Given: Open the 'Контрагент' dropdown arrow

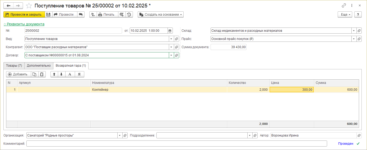Looking at the screenshot, I should pyautogui.click(x=171, y=47).
